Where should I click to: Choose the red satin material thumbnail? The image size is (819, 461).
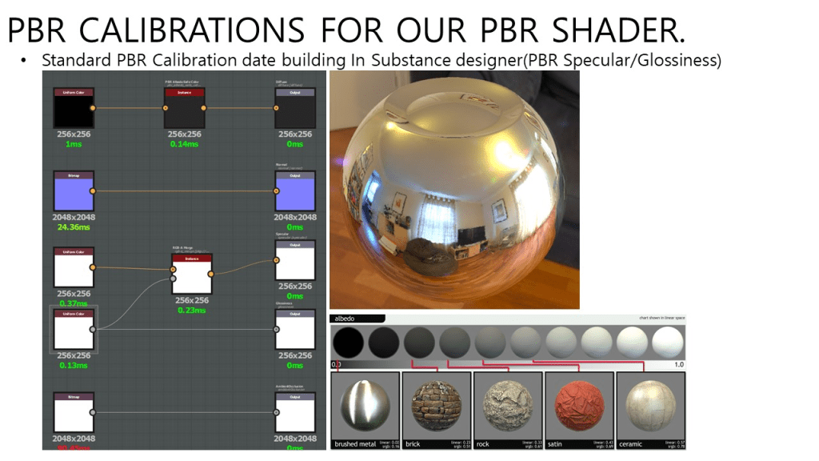(579, 406)
